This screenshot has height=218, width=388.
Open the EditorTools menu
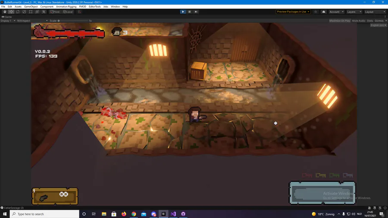[95, 6]
